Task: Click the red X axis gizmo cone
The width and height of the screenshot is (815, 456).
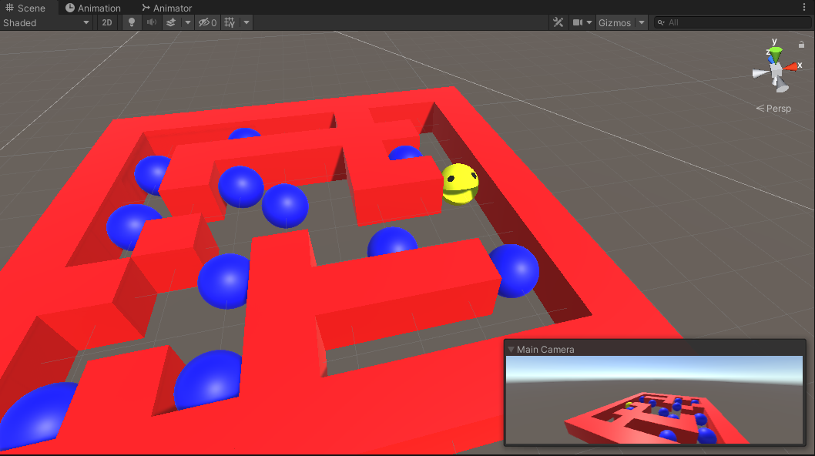Action: pyautogui.click(x=791, y=66)
